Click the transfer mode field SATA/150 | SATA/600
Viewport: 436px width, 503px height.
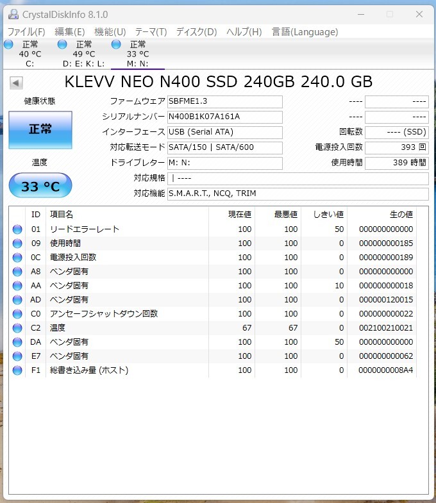225,148
